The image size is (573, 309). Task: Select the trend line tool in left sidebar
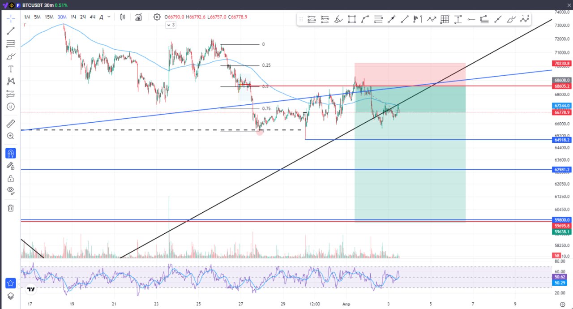tap(11, 31)
